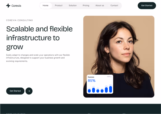Click the Expenses card title
Image resolution: width=161 pixels, height=114 pixels.
coord(91,77)
